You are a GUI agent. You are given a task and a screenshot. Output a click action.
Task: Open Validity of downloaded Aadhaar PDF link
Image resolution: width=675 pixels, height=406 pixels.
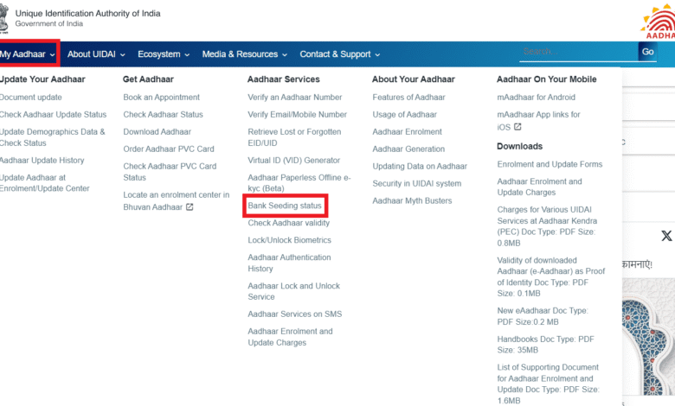tap(551, 276)
